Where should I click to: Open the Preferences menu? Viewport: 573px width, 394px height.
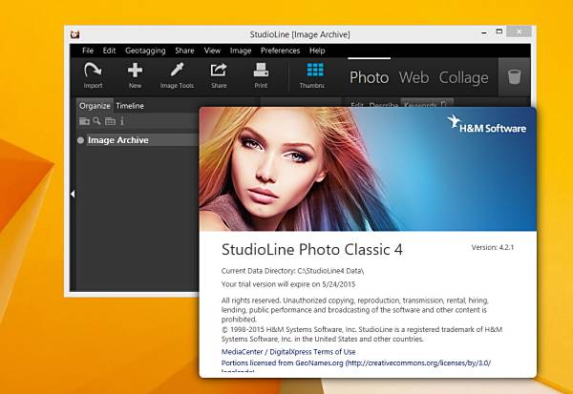(x=280, y=51)
